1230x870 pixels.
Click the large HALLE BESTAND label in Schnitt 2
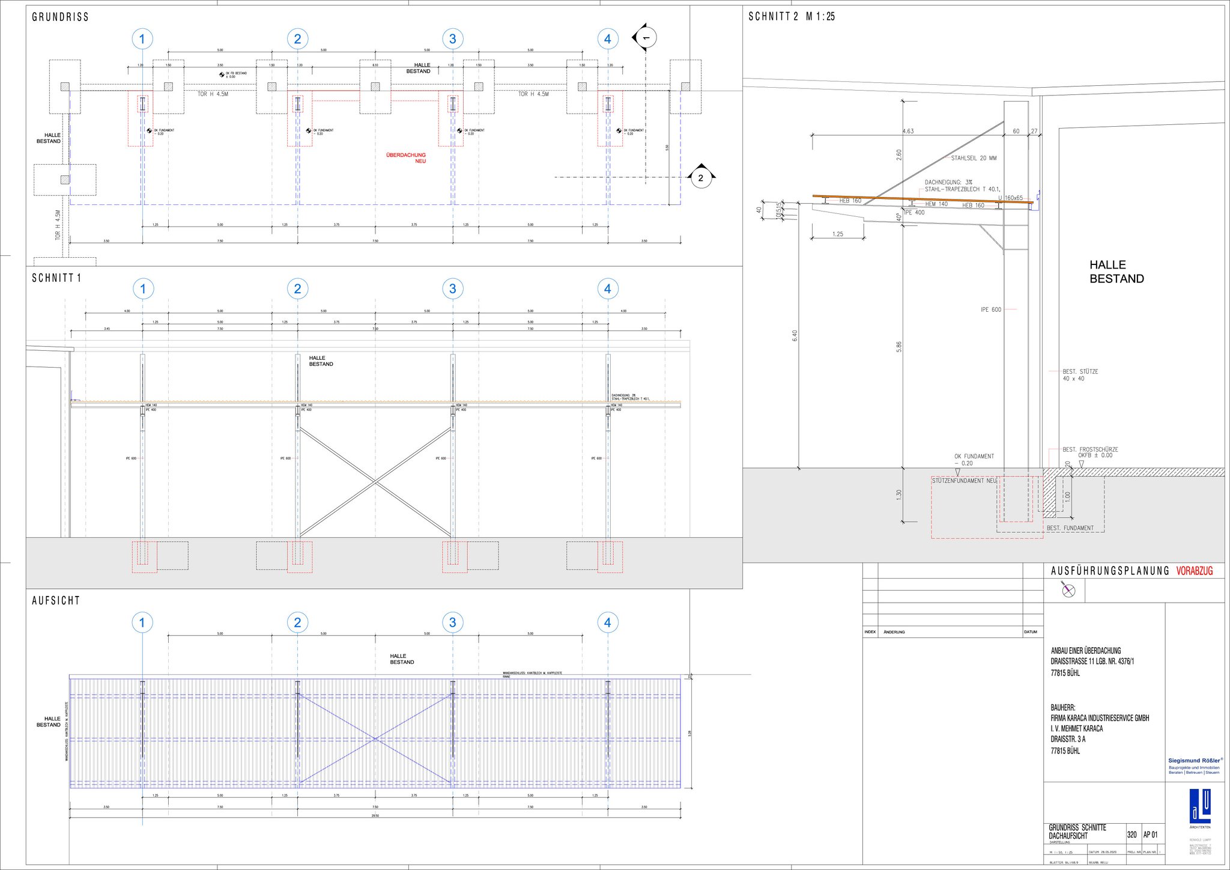(x=1116, y=272)
